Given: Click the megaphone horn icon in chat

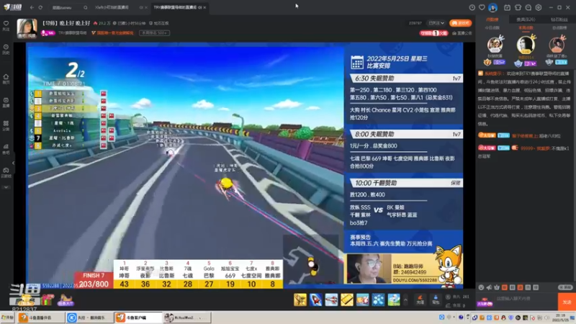Looking at the screenshot, I should [489, 287].
